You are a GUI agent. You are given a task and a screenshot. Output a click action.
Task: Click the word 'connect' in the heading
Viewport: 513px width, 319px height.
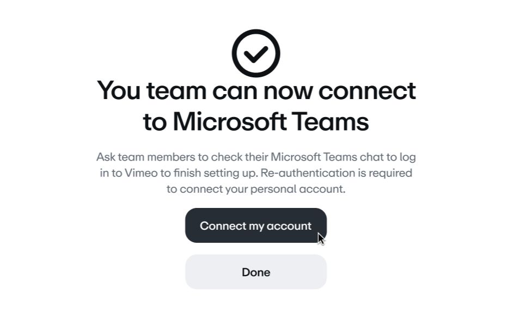coord(367,90)
